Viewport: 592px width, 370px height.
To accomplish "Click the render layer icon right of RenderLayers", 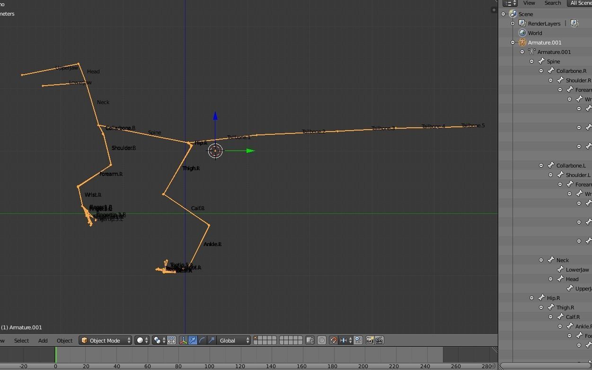I will (574, 23).
